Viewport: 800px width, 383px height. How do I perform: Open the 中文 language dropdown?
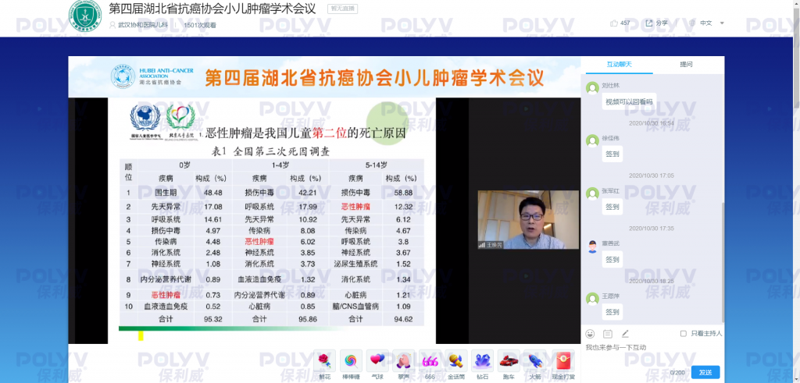[710, 23]
